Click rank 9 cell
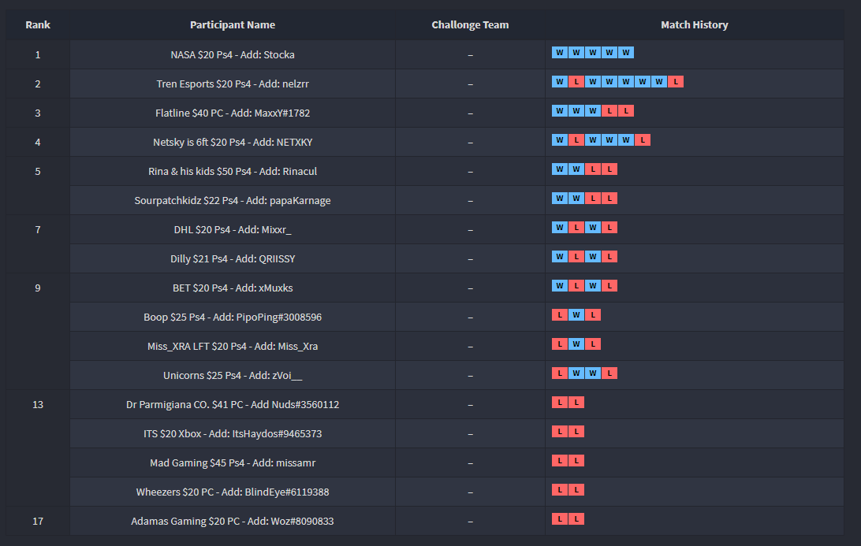This screenshot has width=861, height=546. (x=38, y=332)
